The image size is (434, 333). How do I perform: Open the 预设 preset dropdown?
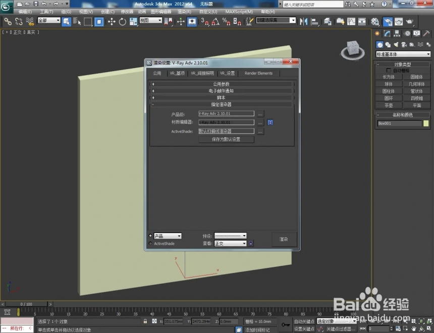(x=230, y=236)
